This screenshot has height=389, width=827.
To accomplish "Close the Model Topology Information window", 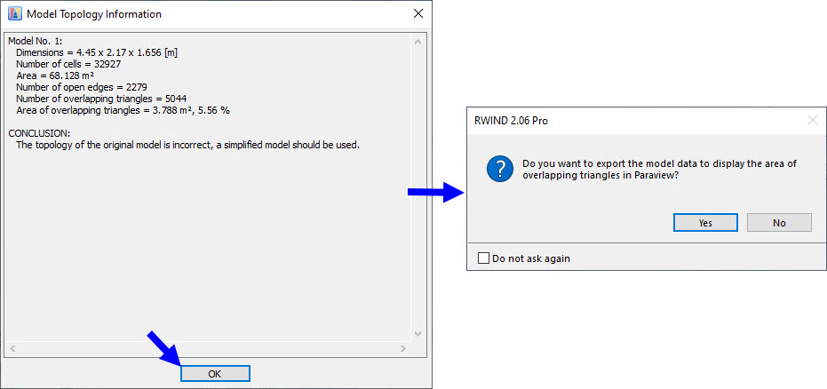I will pos(418,14).
